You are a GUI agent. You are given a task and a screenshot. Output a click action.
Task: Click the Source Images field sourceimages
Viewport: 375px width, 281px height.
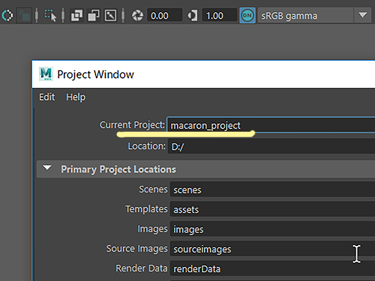tap(272, 249)
